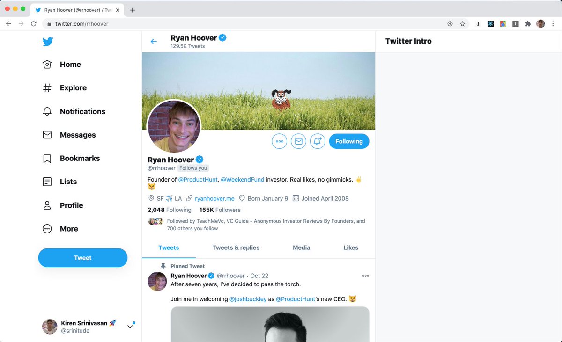
Task: Toggle the Following button
Action: [349, 141]
